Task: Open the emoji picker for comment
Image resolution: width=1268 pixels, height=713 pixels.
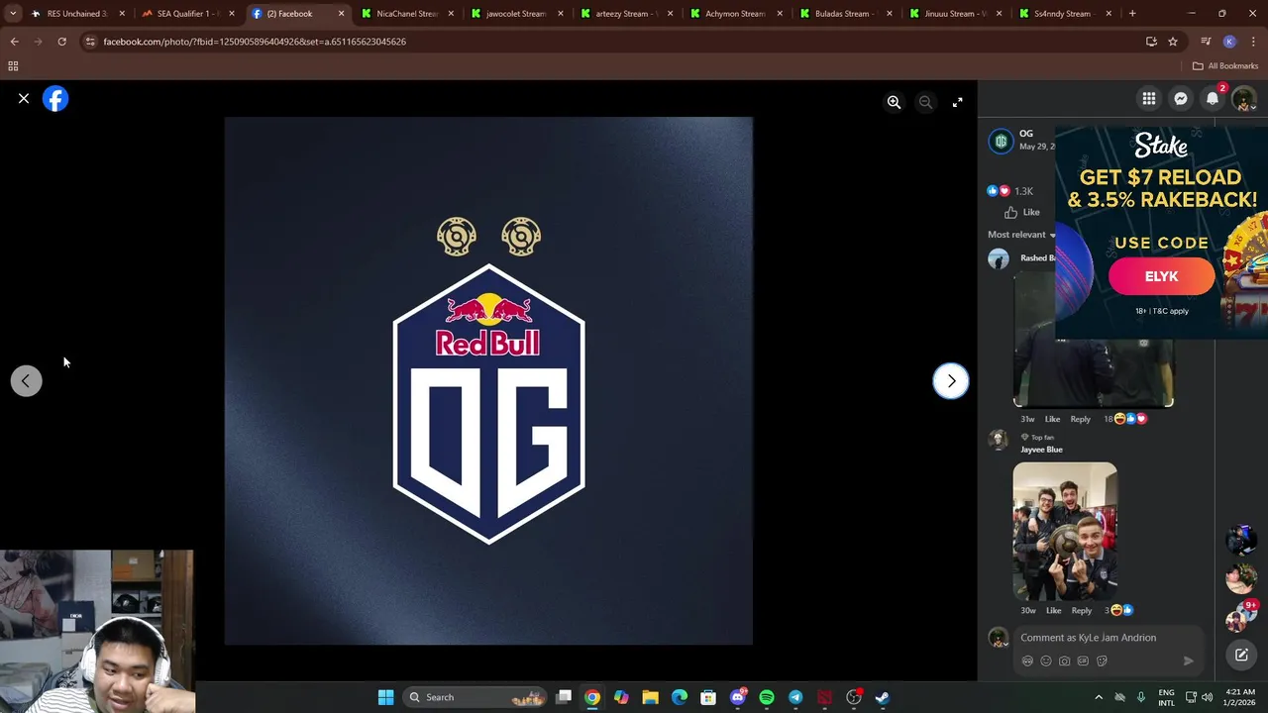Action: pyautogui.click(x=1045, y=661)
